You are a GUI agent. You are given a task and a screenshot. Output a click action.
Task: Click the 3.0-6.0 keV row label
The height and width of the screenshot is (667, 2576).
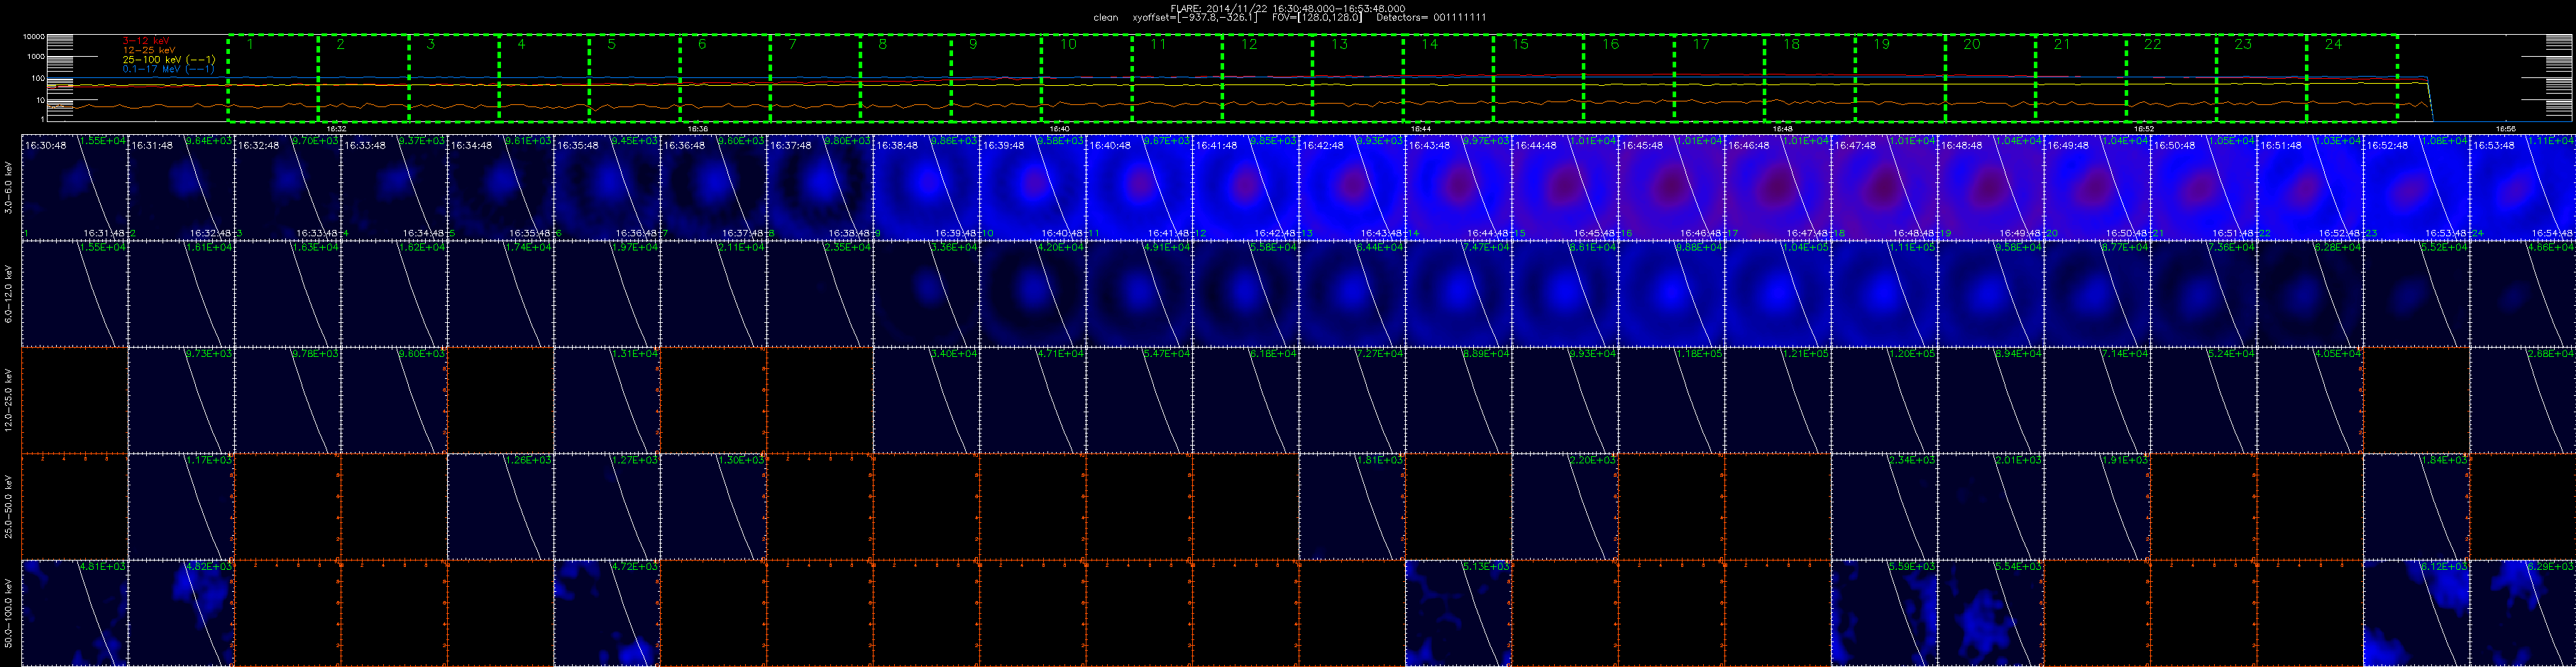(x=9, y=187)
